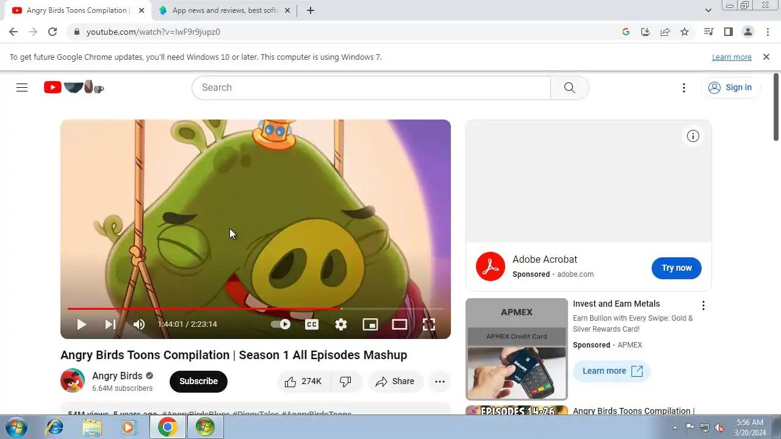Seek on the red video progress bar

(256, 309)
